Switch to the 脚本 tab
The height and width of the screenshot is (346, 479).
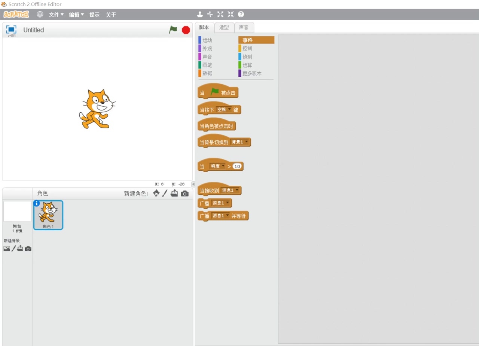pos(204,27)
